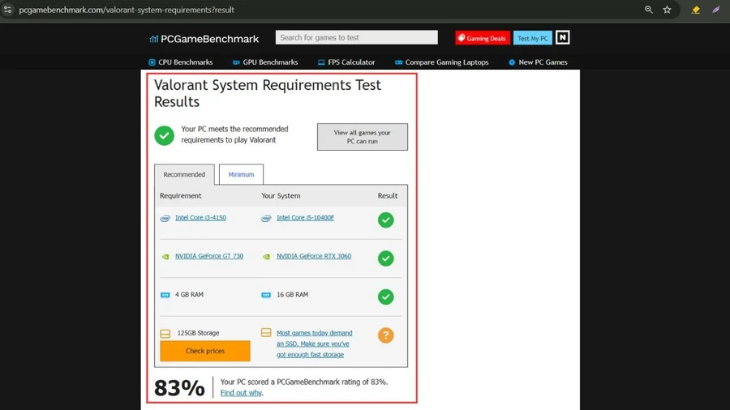Bookmark this page with the star icon
Viewport: 730px width, 410px height.
pyautogui.click(x=668, y=9)
